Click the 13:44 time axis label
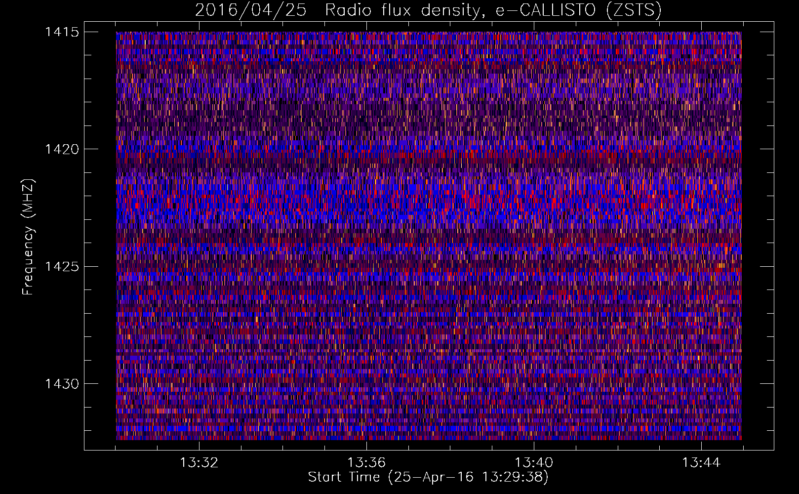Image resolution: width=799 pixels, height=494 pixels. tap(701, 463)
